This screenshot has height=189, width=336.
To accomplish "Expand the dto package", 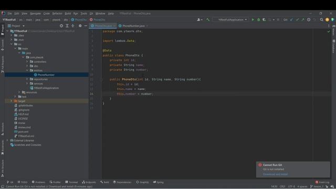I will (x=27, y=66).
